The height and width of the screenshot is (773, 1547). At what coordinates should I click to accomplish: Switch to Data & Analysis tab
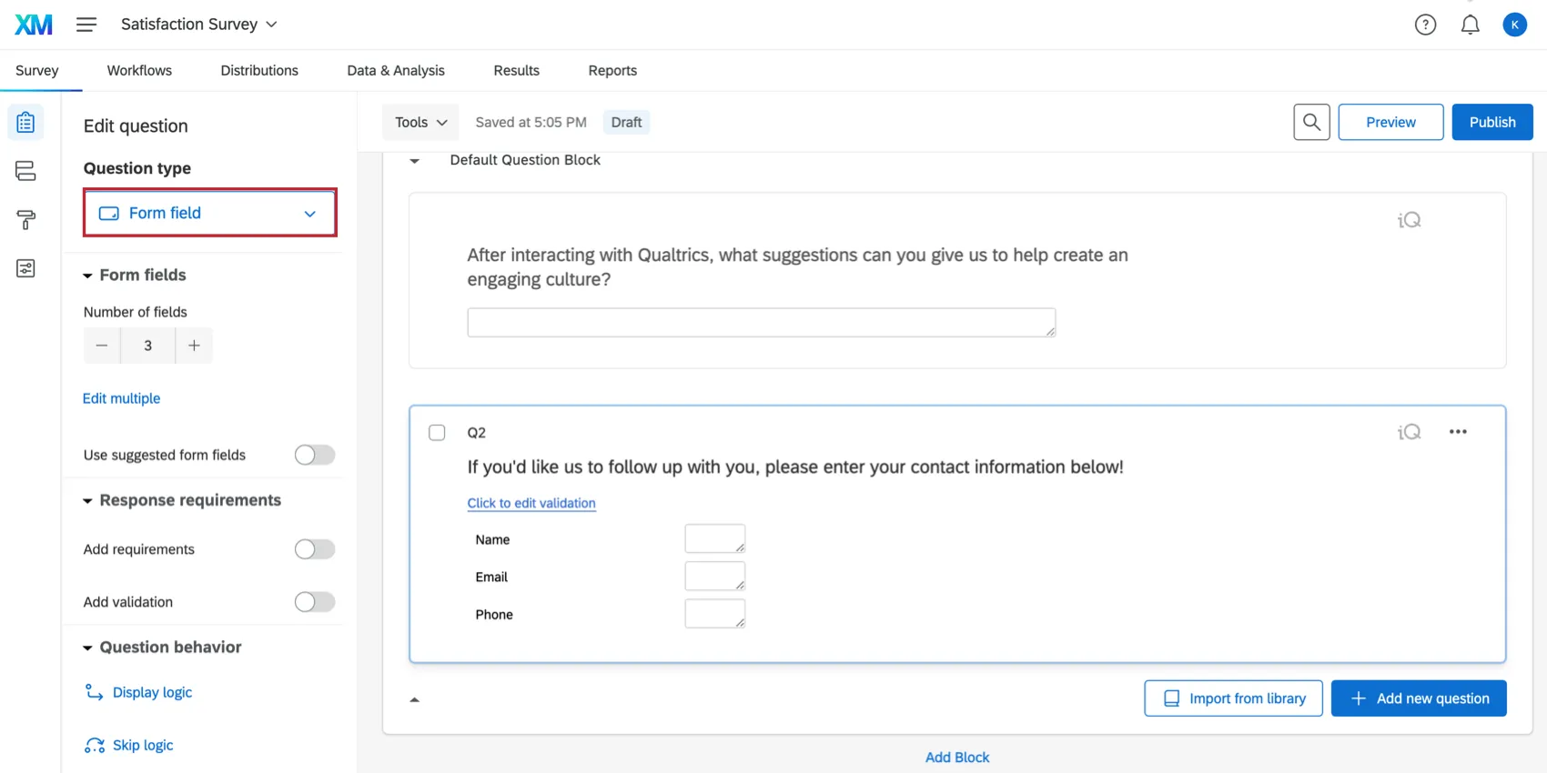coord(396,70)
